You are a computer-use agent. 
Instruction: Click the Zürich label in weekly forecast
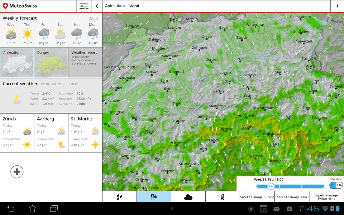click(94, 18)
